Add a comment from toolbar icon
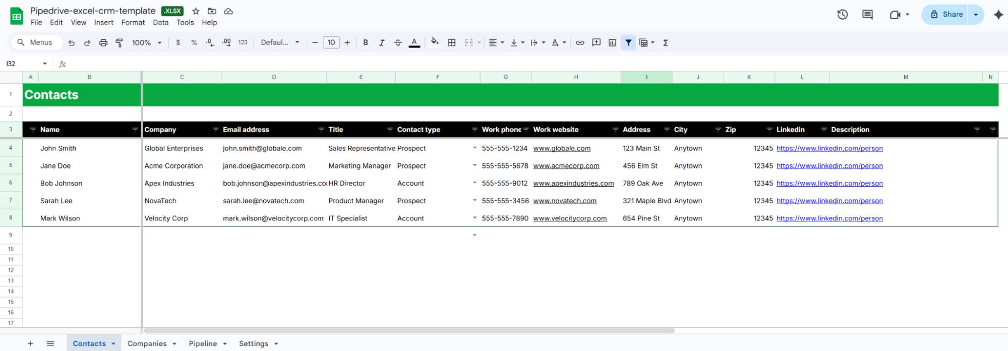This screenshot has width=1008, height=351. pos(596,43)
